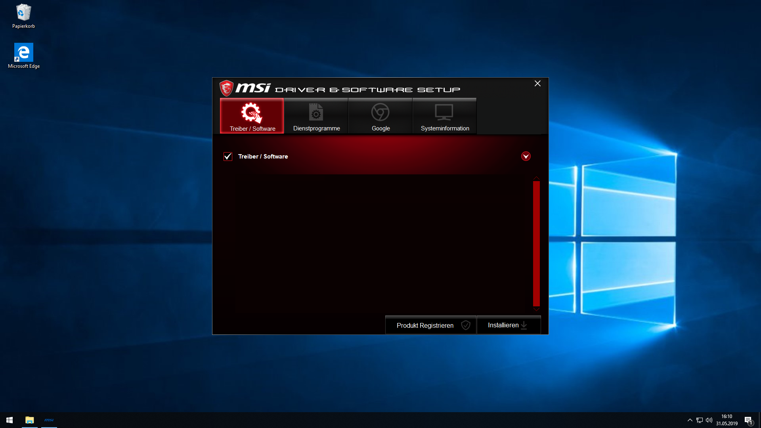Viewport: 761px width, 428px height.
Task: Click the Produkt Registrieren button
Action: (430, 325)
